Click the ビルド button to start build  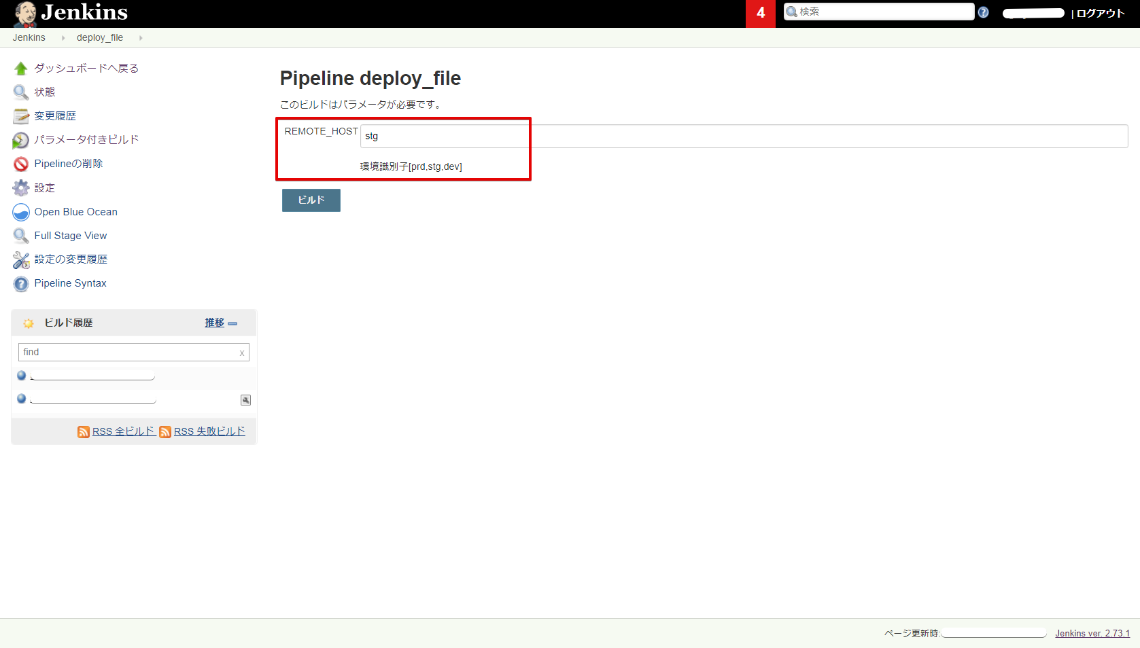[x=311, y=200]
